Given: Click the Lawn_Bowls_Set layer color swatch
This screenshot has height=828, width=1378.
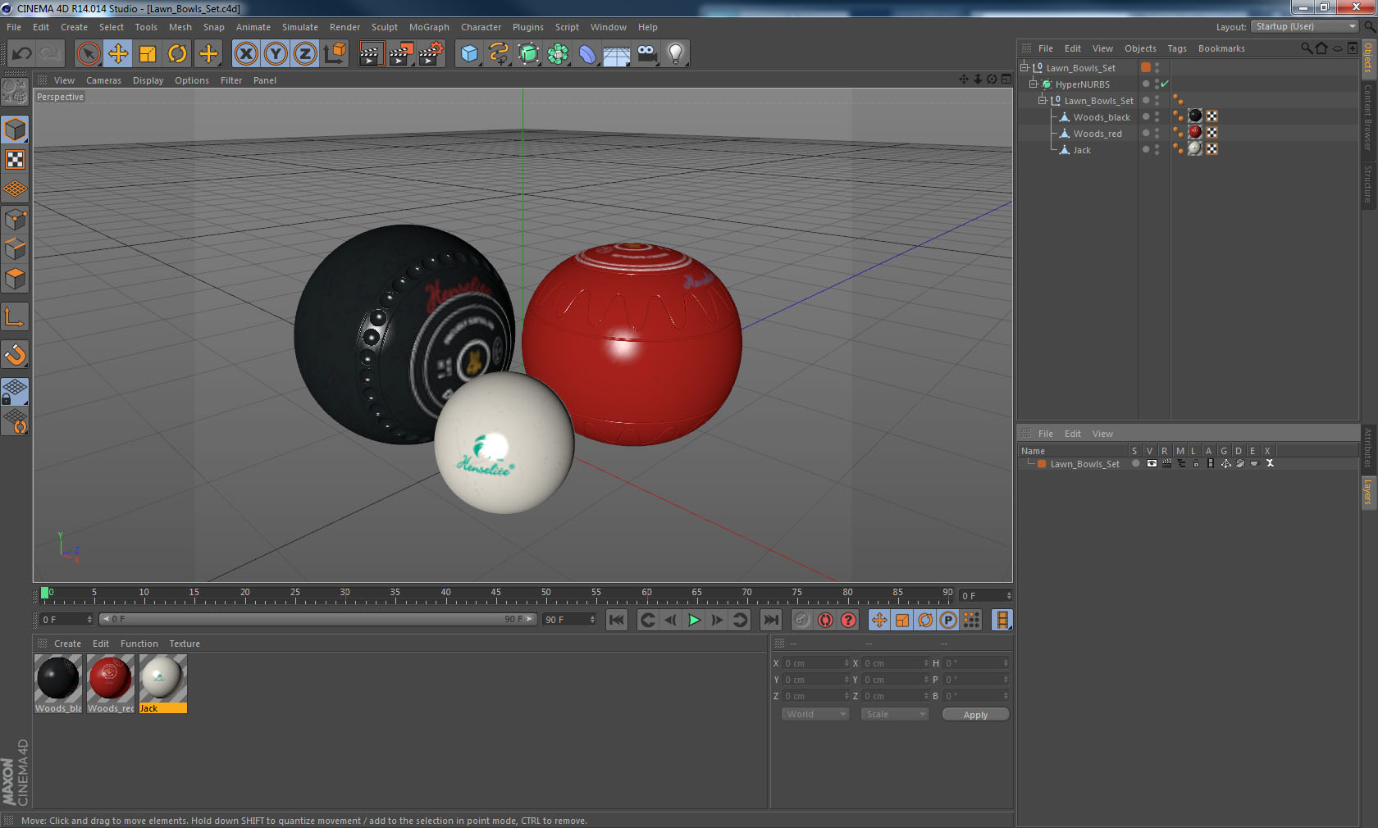Looking at the screenshot, I should (1042, 464).
